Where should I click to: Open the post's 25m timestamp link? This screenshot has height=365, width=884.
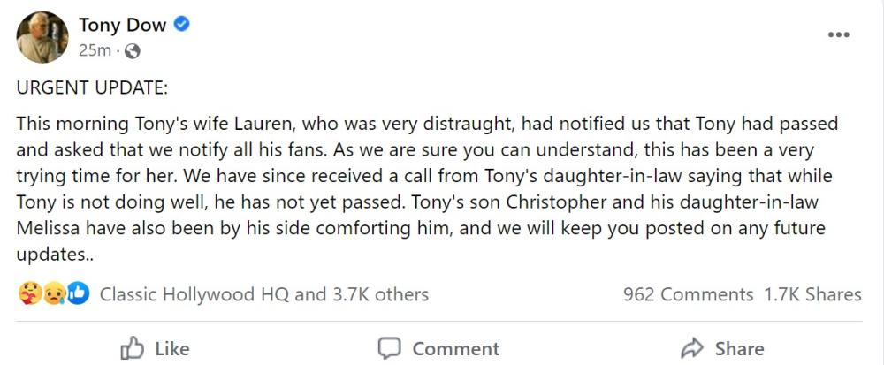tap(95, 50)
